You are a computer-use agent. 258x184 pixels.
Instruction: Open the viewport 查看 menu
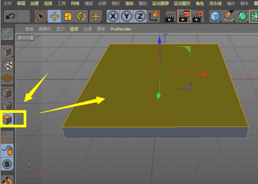tap(29, 29)
